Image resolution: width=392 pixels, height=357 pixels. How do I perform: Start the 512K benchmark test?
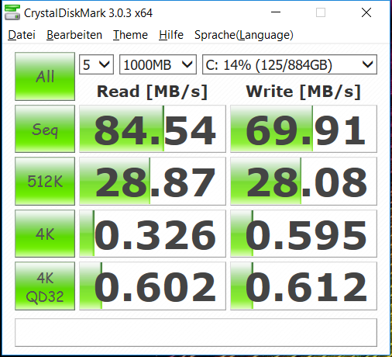[x=45, y=181]
